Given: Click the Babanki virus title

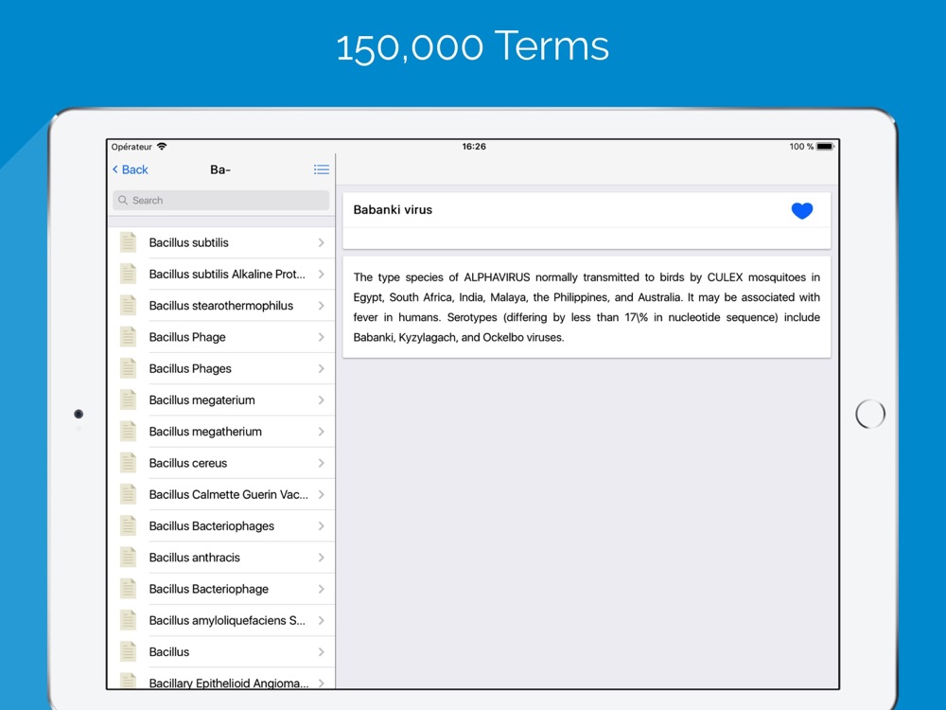Looking at the screenshot, I should pos(393,209).
